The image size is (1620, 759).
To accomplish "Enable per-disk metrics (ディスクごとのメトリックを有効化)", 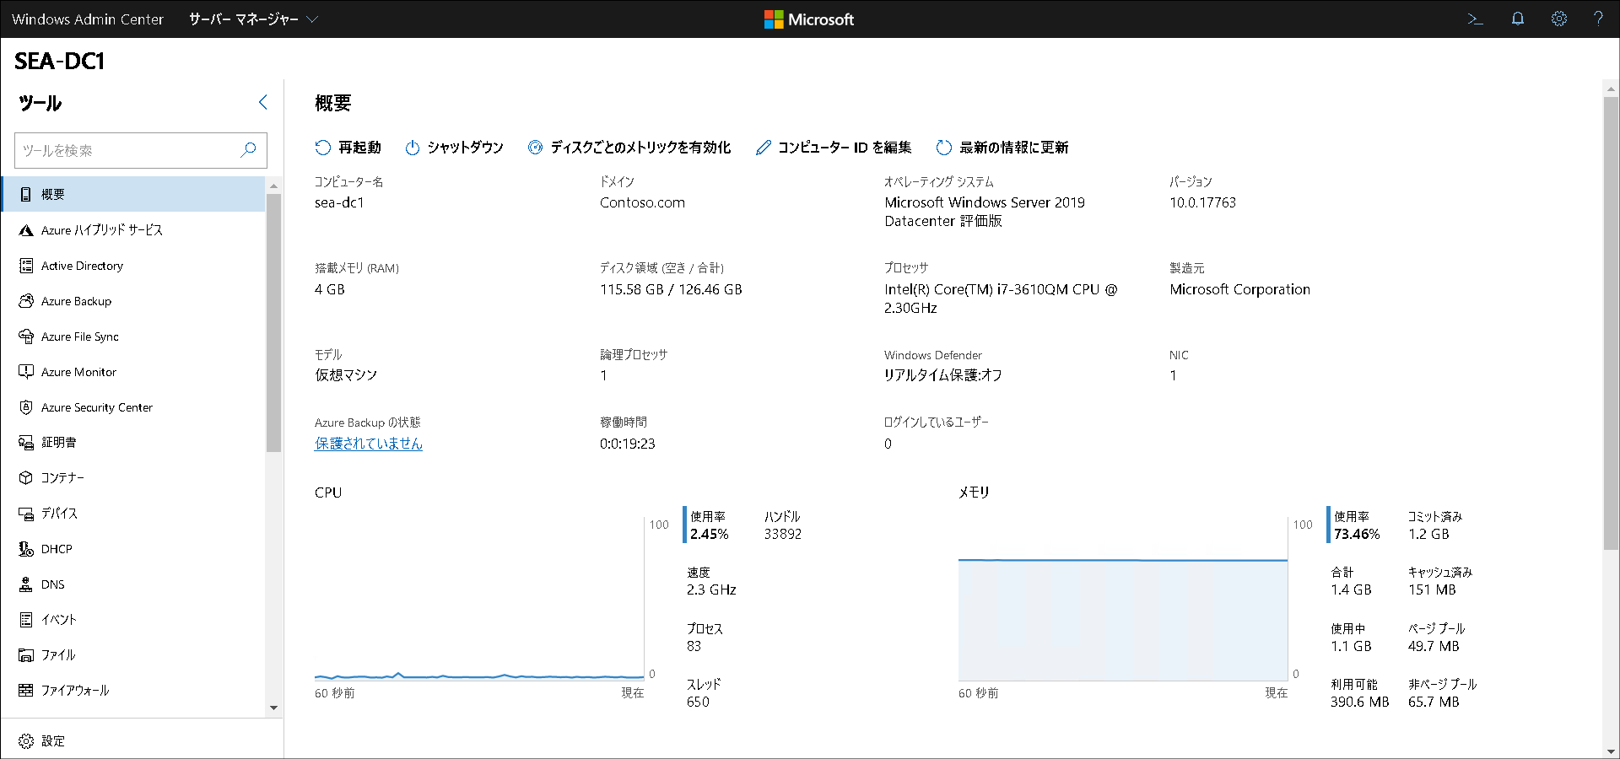I will (x=628, y=147).
